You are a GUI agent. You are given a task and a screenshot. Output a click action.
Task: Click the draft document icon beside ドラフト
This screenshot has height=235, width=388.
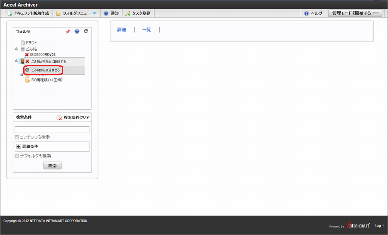point(23,43)
